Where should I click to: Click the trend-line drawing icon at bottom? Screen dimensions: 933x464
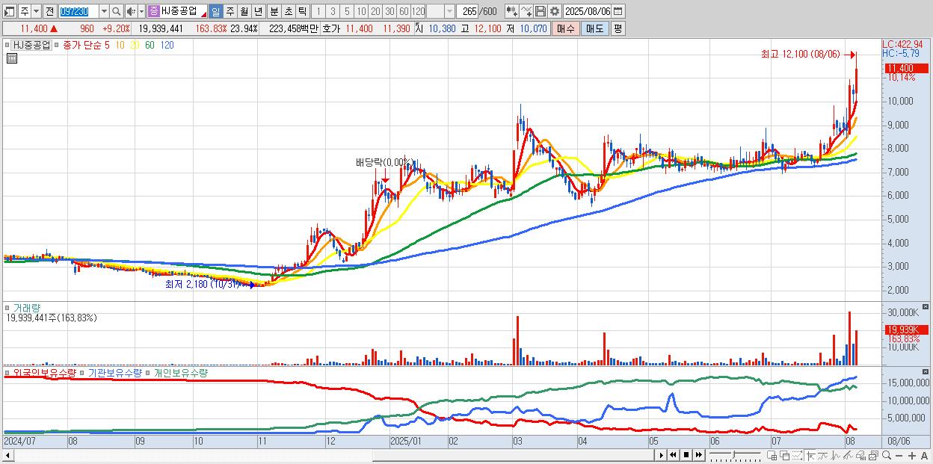[847, 455]
